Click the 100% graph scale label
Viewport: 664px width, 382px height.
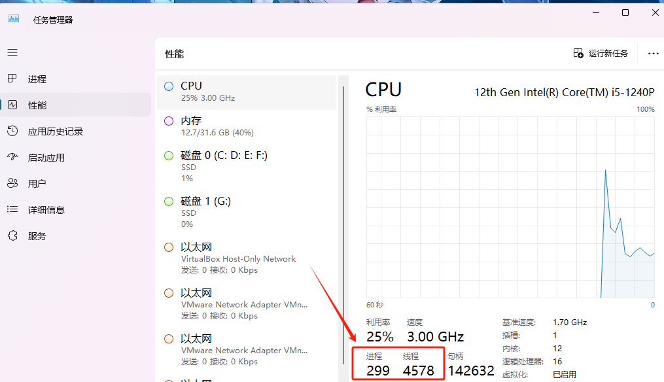pyautogui.click(x=646, y=109)
